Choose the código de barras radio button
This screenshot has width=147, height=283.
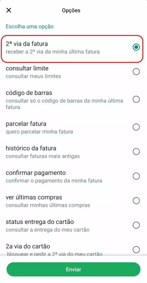pos(136,99)
